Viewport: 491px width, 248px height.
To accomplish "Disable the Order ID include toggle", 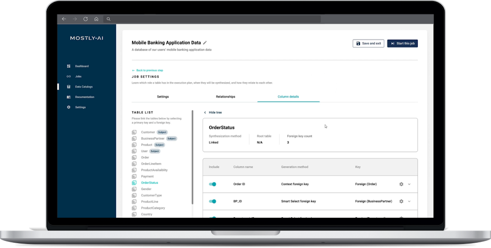I will click(213, 184).
